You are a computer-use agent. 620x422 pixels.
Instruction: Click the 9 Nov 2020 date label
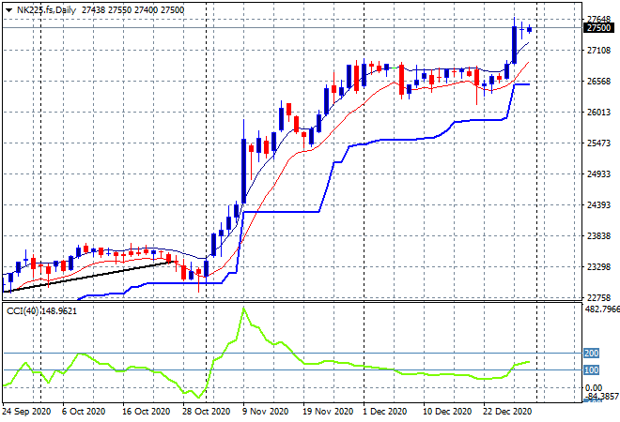264,412
